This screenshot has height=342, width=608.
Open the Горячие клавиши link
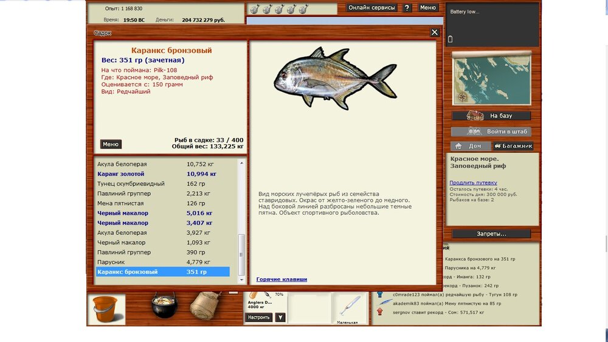pyautogui.click(x=282, y=279)
